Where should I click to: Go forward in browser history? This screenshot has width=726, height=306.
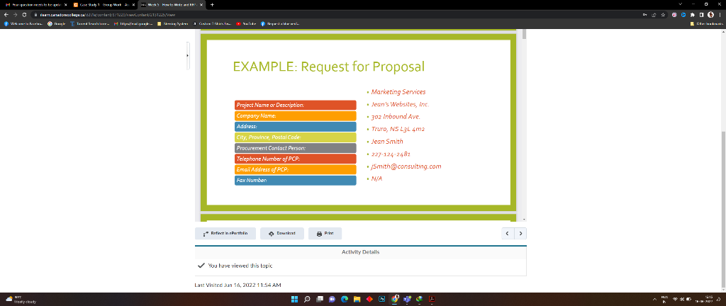pos(15,14)
